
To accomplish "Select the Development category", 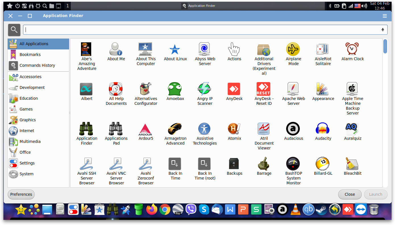I will [38, 88].
